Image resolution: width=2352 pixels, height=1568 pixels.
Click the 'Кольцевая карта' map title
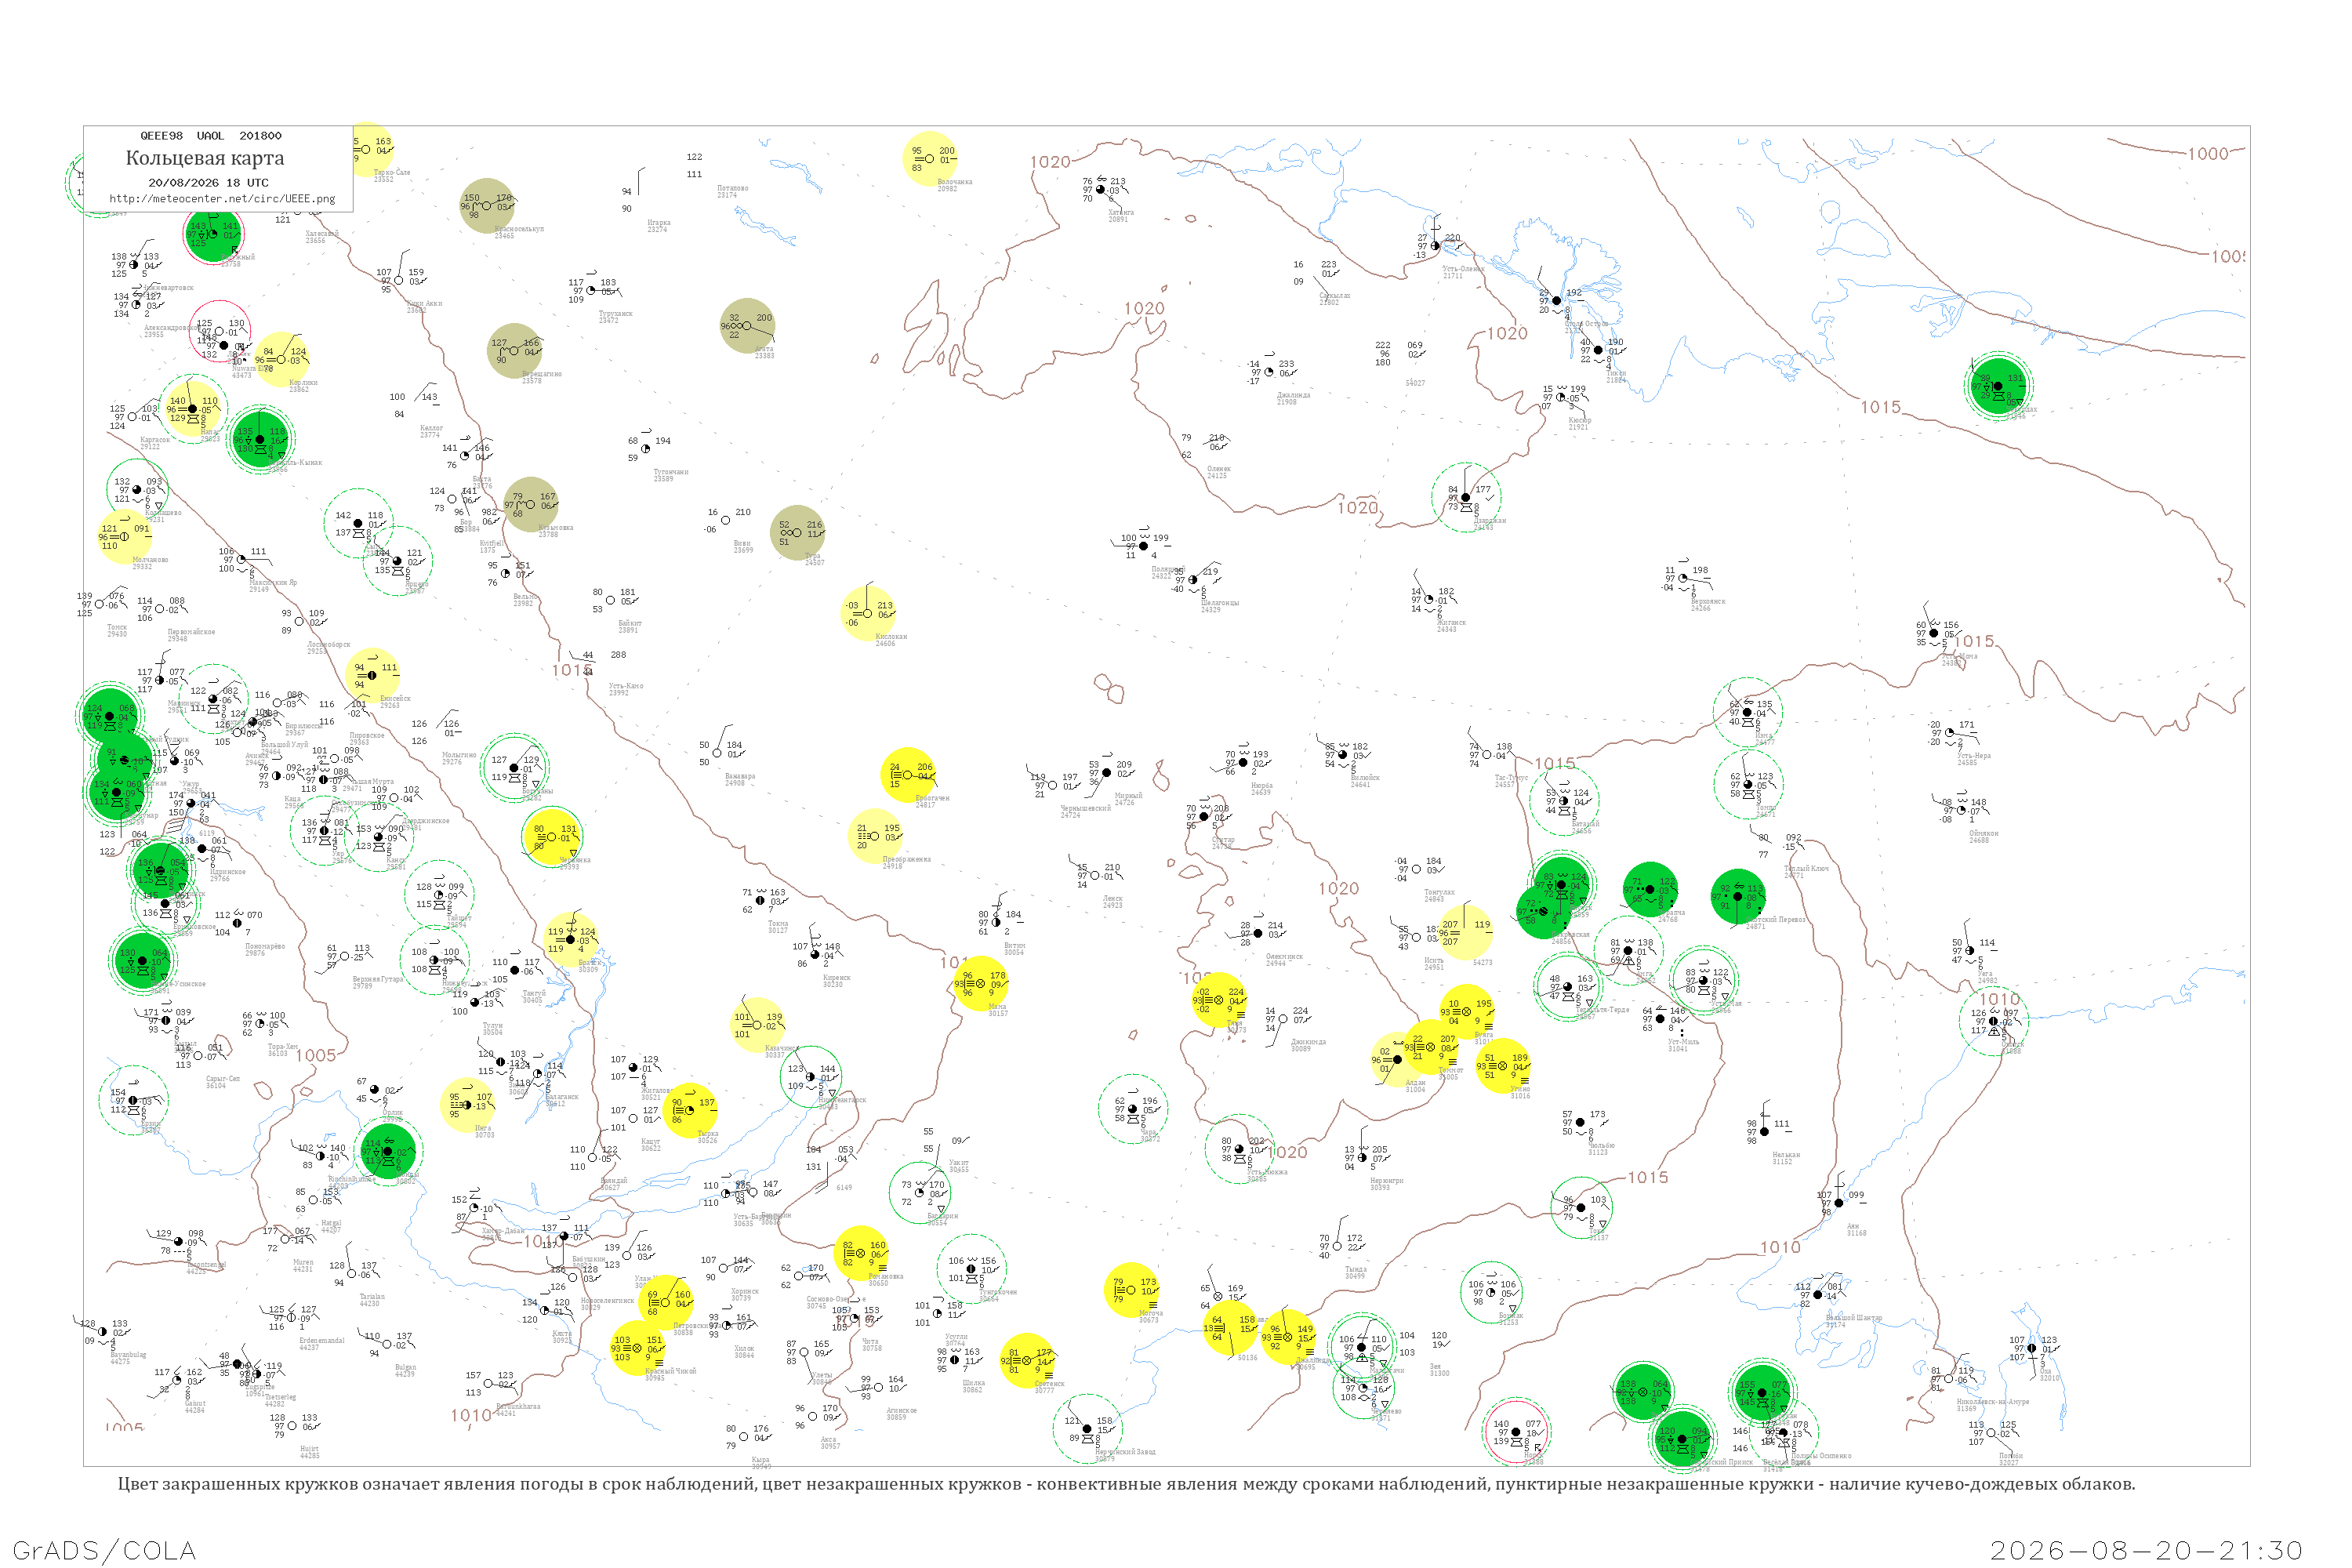point(205,158)
